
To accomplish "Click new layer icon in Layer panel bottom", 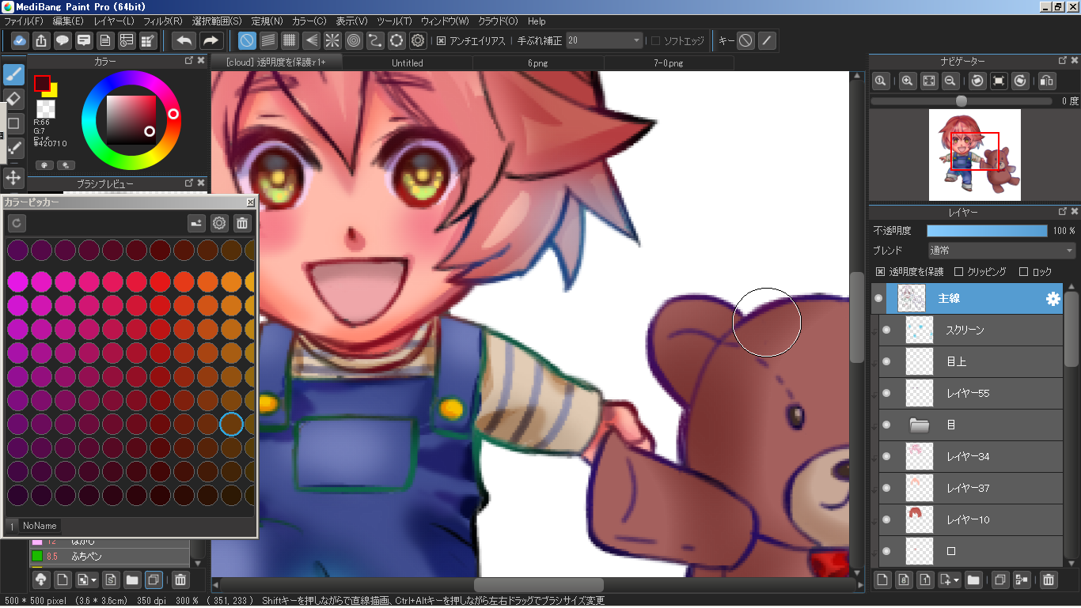I will (x=882, y=580).
